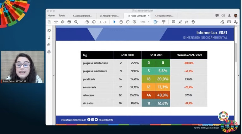Open the www.gtagenda2030.org.br link
The width and height of the screenshot is (242, 134).
click(x=73, y=120)
